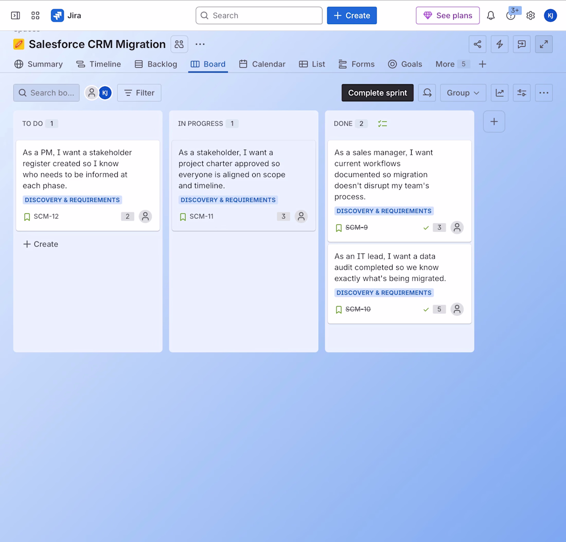Screen dimensions: 566x542
Task: Click the sprint refresh icon next to Complete sprint
Action: (x=427, y=93)
